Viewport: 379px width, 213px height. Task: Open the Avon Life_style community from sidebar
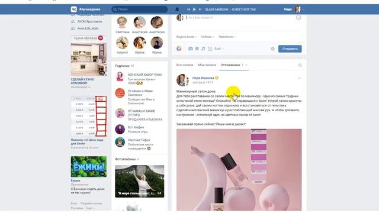[88, 28]
